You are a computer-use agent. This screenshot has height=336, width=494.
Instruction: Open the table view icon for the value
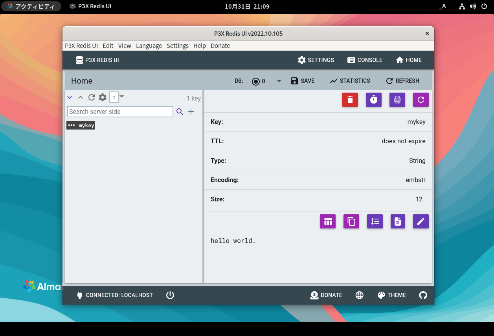tap(328, 221)
